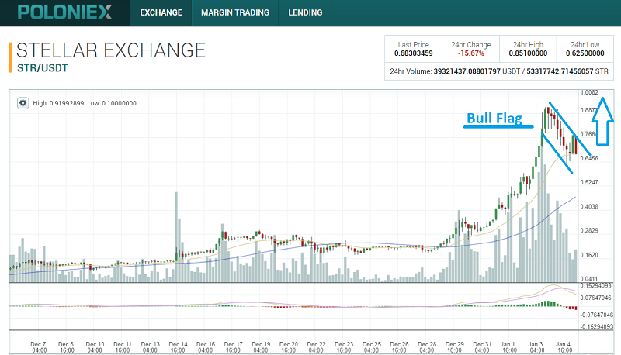Click the 24hr Volume STR figure
621x355 pixels.
point(560,71)
